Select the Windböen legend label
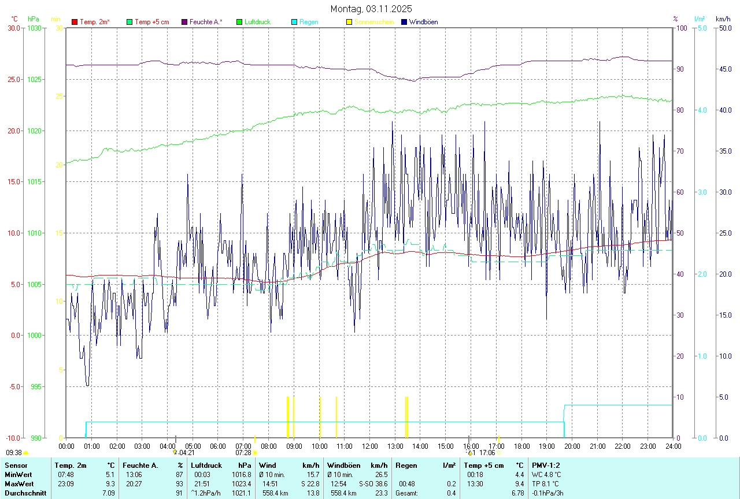 coord(424,22)
